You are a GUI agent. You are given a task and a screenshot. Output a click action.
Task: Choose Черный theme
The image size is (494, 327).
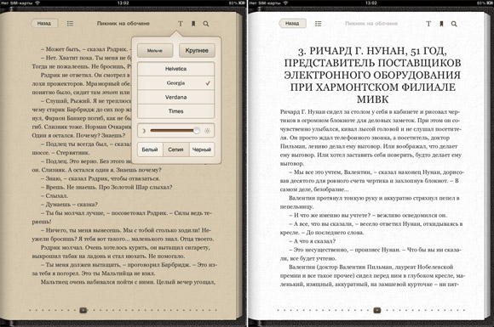(x=202, y=149)
